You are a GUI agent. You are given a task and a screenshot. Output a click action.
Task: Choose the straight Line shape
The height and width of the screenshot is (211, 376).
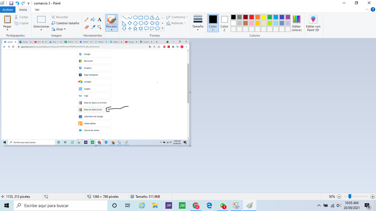pyautogui.click(x=124, y=18)
